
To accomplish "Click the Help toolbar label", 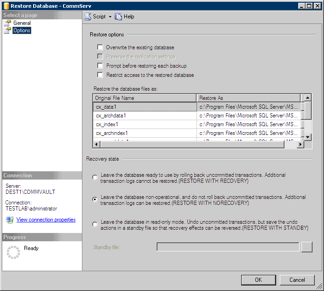I will tap(129, 17).
